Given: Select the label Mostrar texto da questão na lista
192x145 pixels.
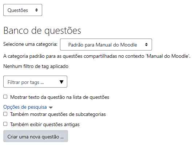Looking at the screenshot, I should pyautogui.click(x=60, y=97).
